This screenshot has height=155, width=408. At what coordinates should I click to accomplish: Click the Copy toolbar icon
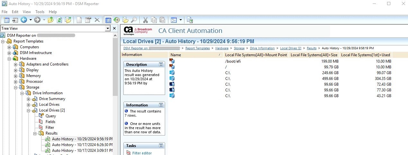tap(154, 20)
